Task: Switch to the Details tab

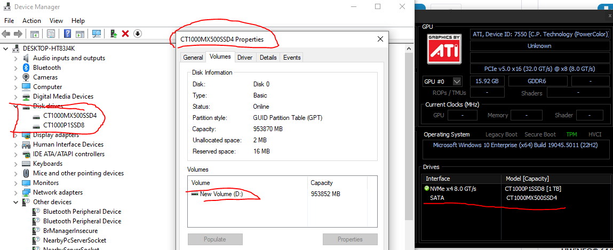Action: (x=268, y=58)
